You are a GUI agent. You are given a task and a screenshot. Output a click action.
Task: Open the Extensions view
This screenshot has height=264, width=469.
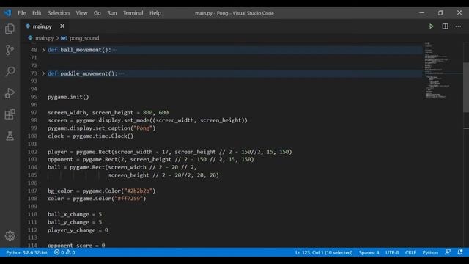(x=10, y=114)
